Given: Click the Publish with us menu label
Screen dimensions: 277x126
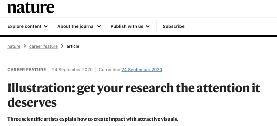Looking at the screenshot, I should (x=127, y=26).
